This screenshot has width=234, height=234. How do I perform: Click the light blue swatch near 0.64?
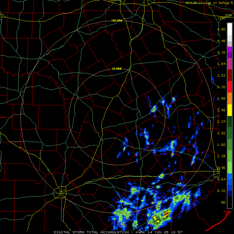(x=230, y=176)
